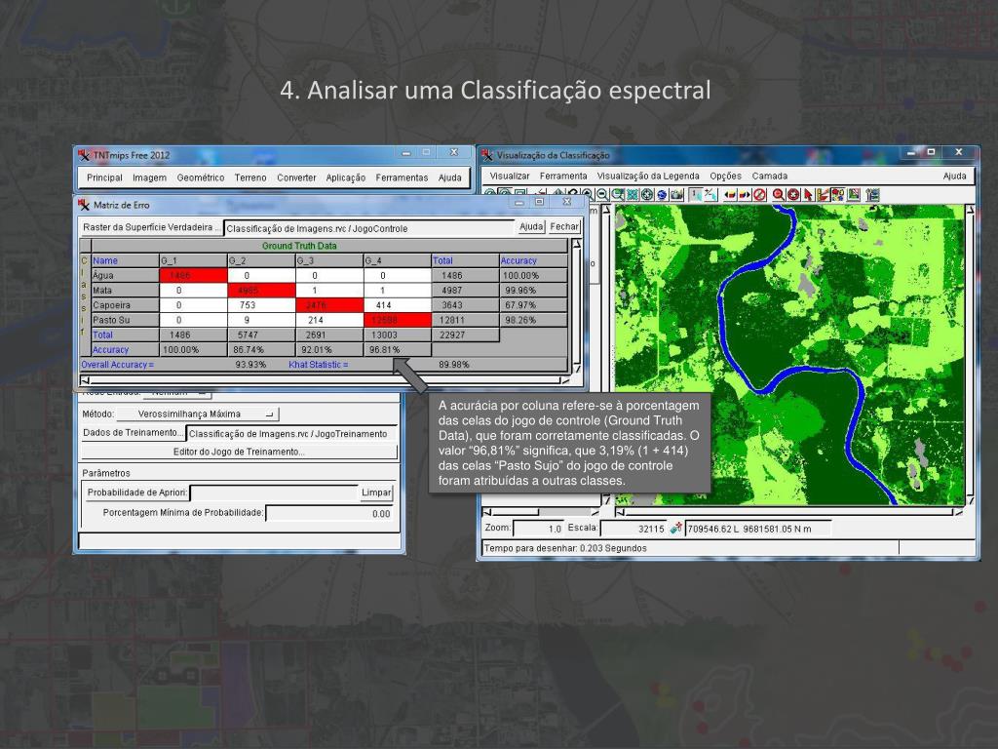The image size is (998, 749).
Task: Select the red arrow pointer tool
Action: coord(808,195)
